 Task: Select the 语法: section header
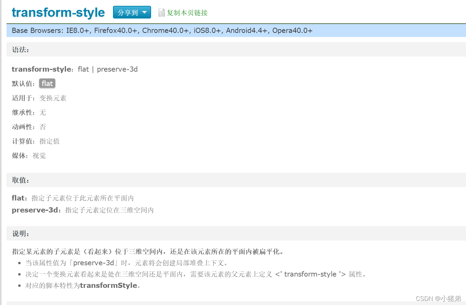236,49
